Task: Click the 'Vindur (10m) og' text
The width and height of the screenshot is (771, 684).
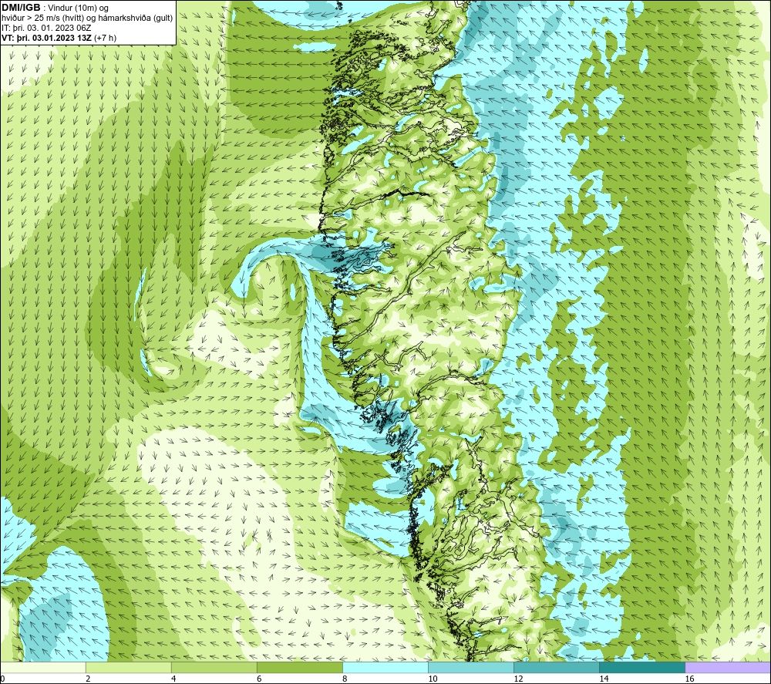Action: [78, 8]
